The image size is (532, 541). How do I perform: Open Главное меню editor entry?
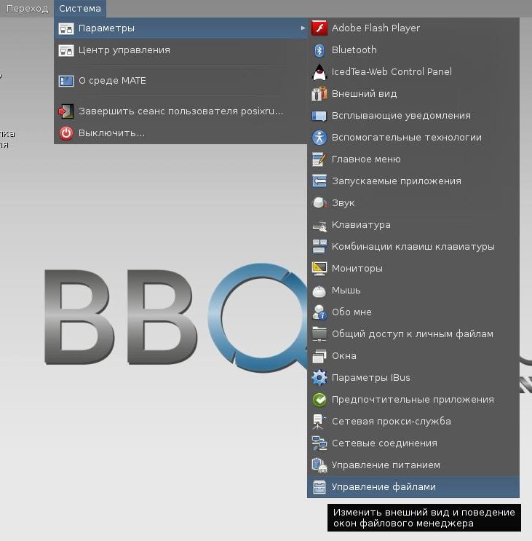pos(413,159)
